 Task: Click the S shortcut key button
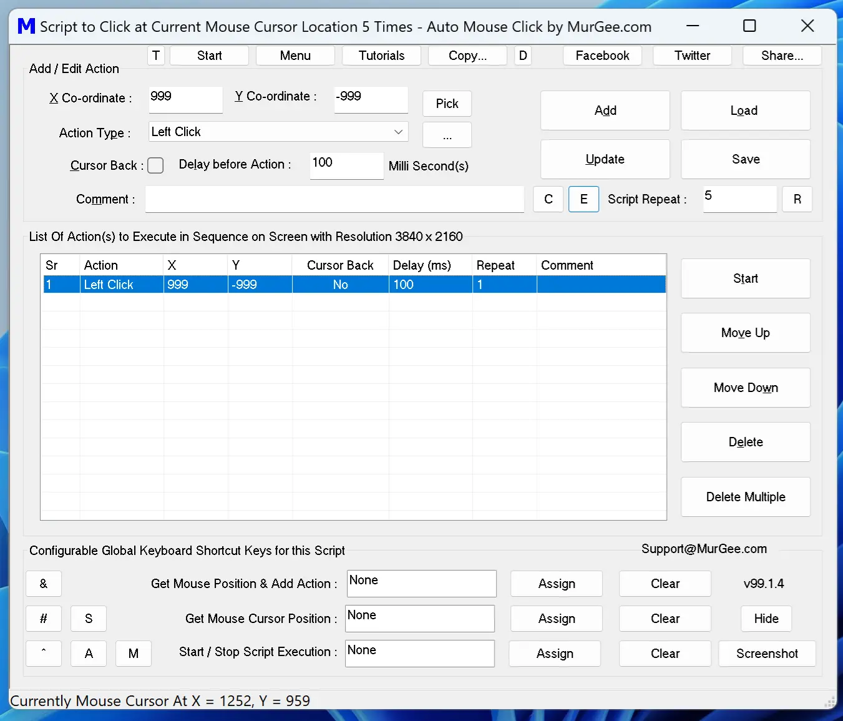point(88,619)
